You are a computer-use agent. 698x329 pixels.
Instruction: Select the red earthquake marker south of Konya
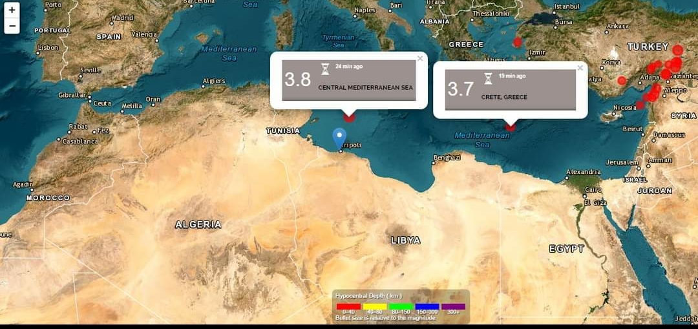pyautogui.click(x=622, y=81)
